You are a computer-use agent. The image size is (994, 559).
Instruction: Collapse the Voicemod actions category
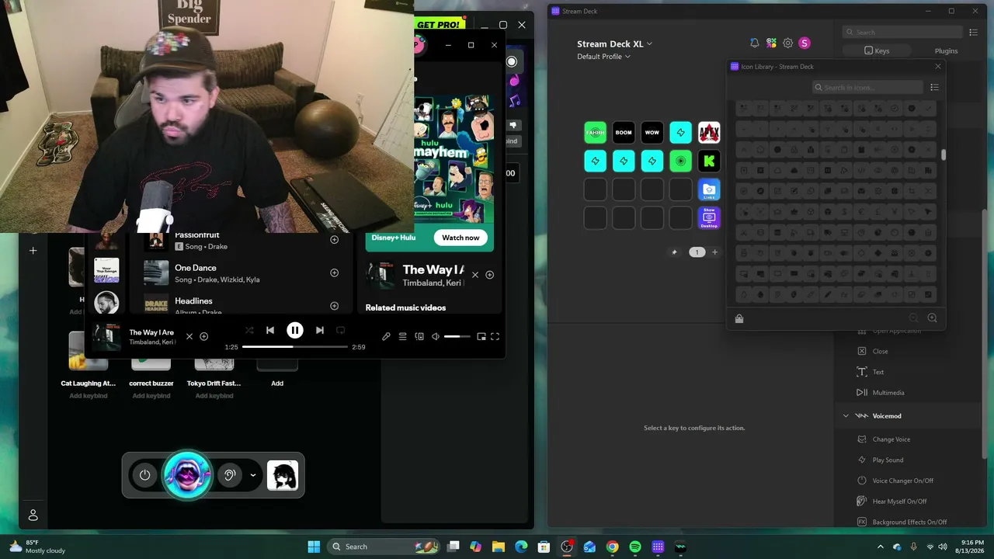tap(846, 416)
